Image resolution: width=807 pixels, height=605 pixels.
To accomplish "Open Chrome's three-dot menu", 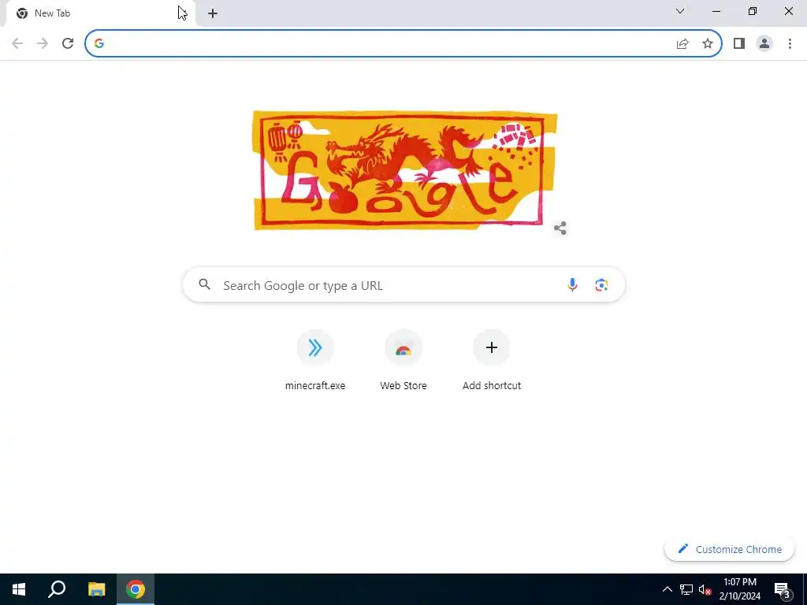I will click(x=790, y=43).
